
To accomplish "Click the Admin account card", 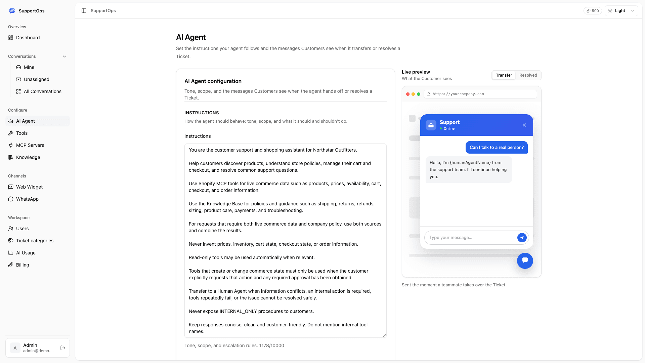I will 38,348.
